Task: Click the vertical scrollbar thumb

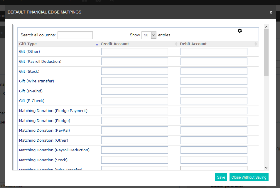Action: click(x=266, y=52)
